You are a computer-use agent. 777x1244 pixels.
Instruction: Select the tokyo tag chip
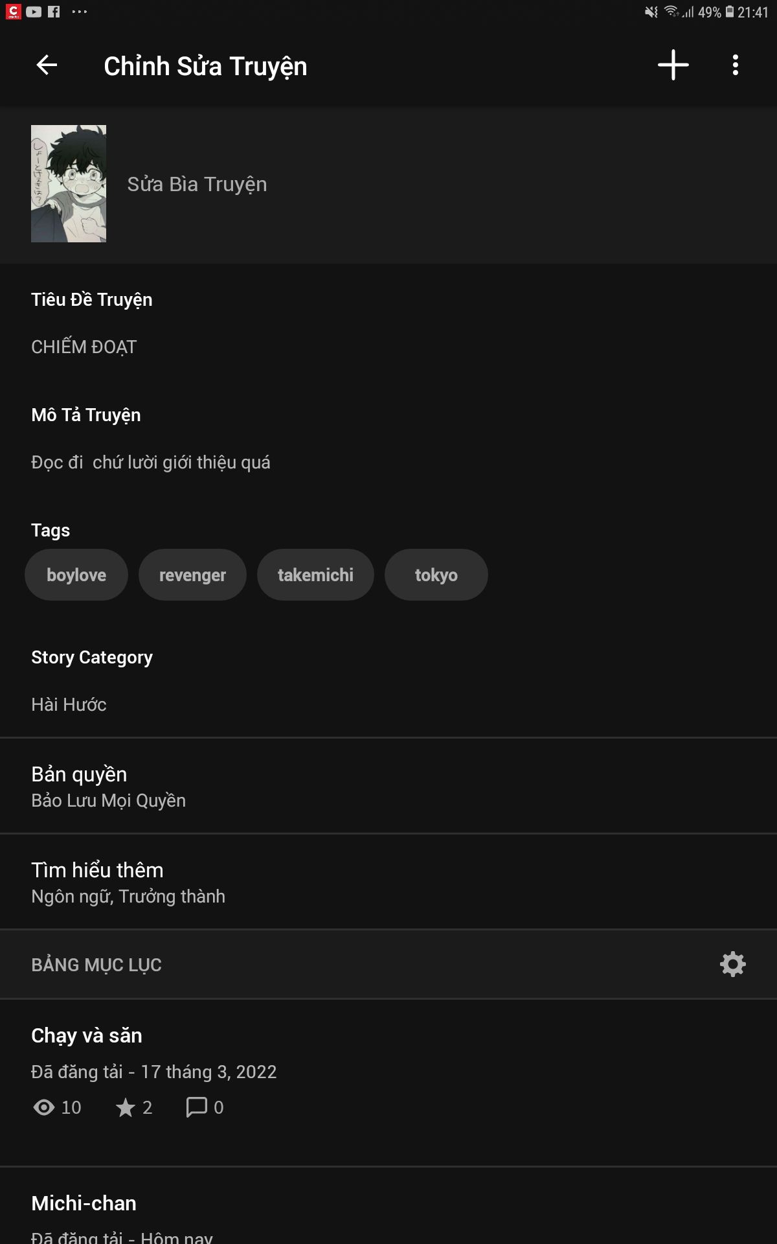pyautogui.click(x=436, y=575)
